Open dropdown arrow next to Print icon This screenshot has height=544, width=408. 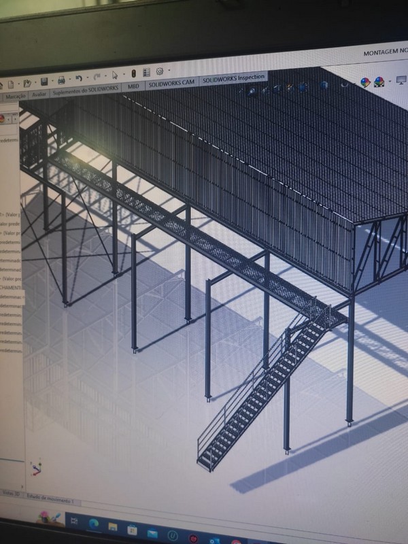(x=70, y=80)
